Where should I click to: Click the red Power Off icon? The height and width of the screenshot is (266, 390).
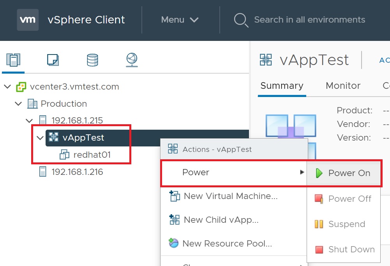click(319, 199)
